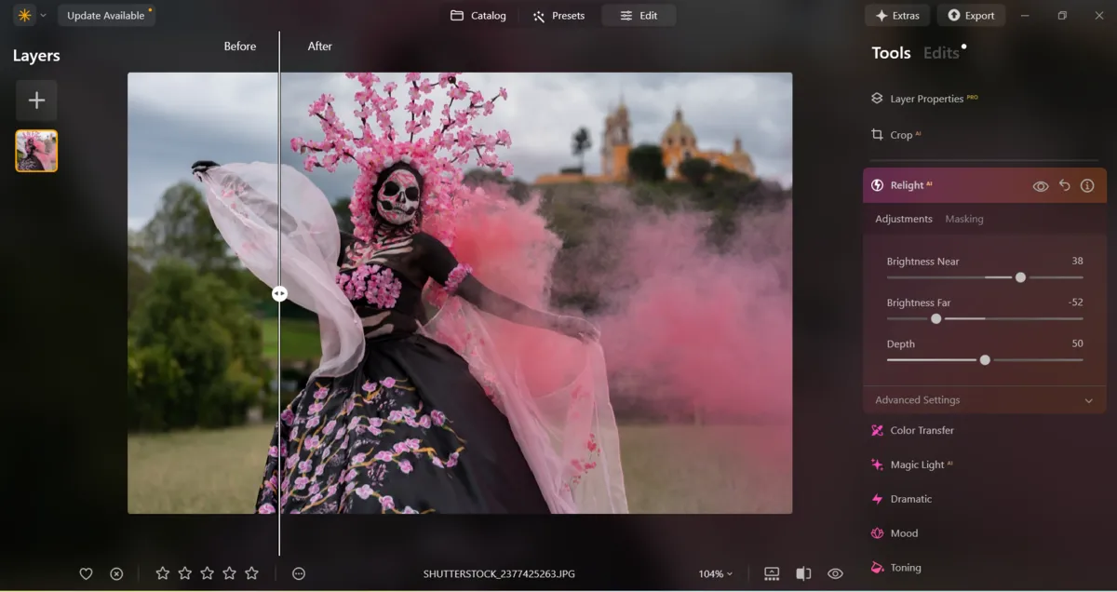Click the Export button
The height and width of the screenshot is (592, 1117).
point(971,15)
